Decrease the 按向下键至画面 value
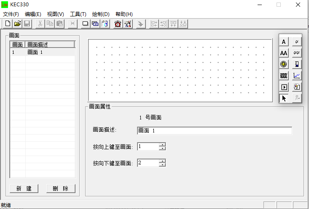Screen dimensions: 309x209 162,164
